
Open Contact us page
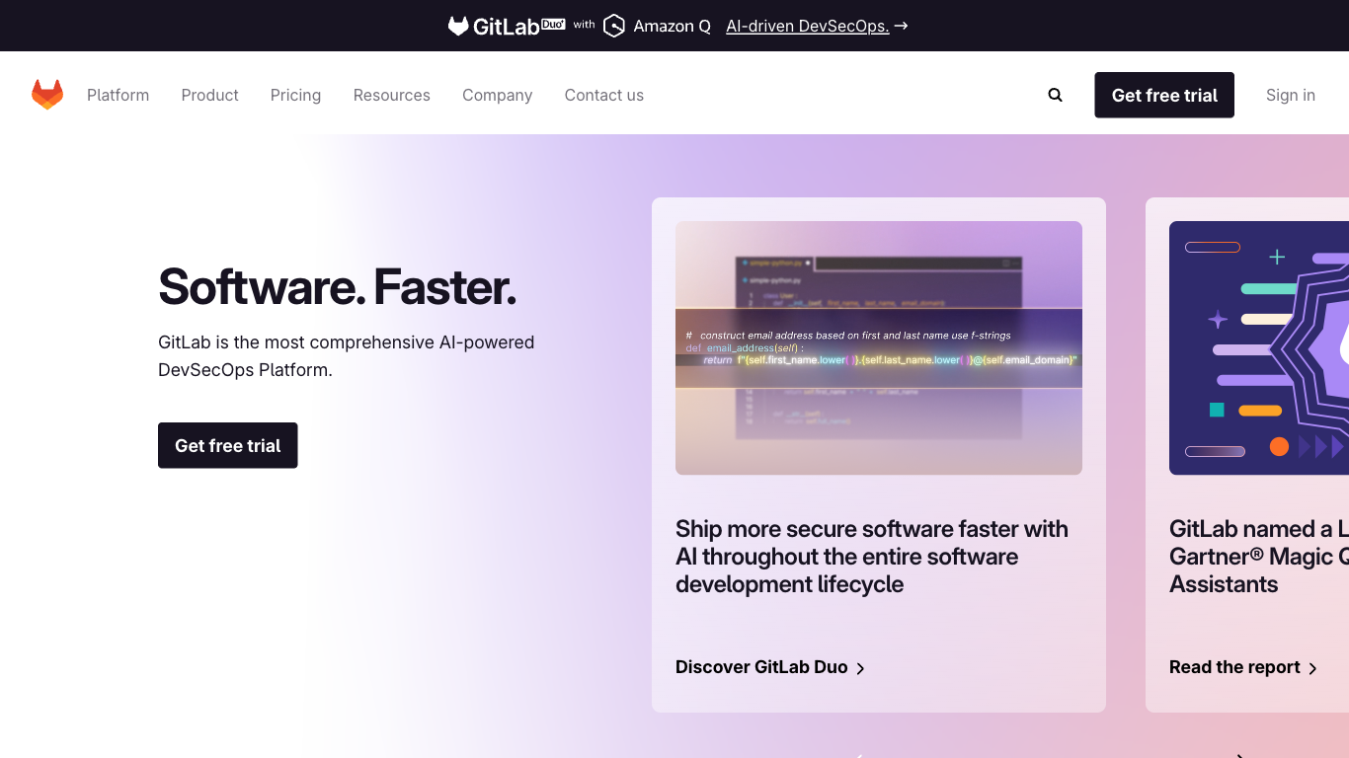pyautogui.click(x=603, y=95)
